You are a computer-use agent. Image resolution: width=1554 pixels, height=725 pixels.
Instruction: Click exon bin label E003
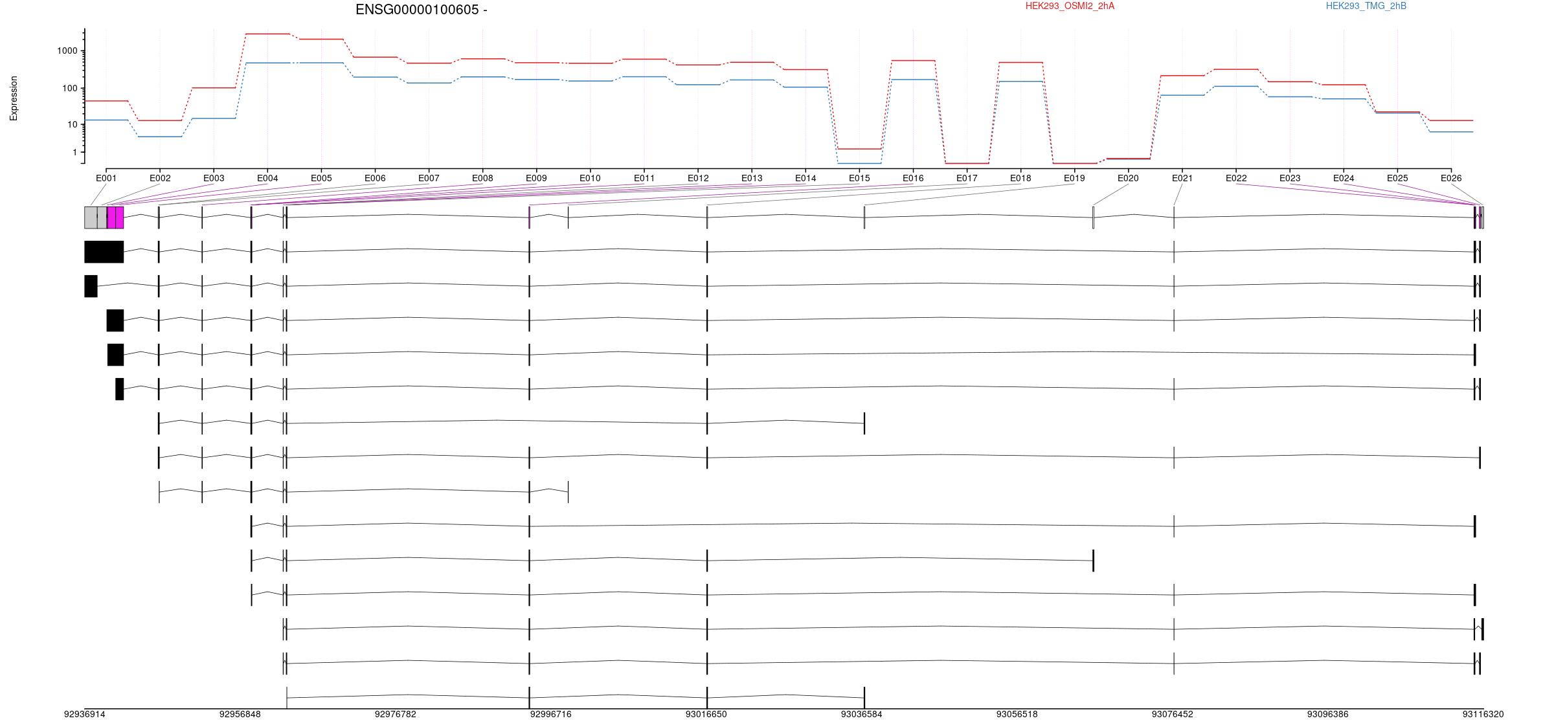tap(214, 178)
